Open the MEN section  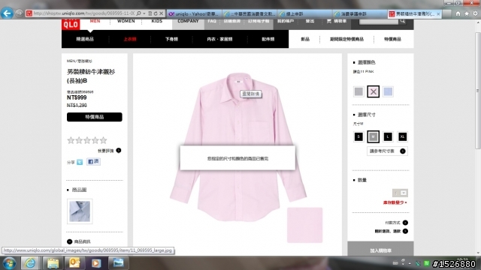[95, 21]
